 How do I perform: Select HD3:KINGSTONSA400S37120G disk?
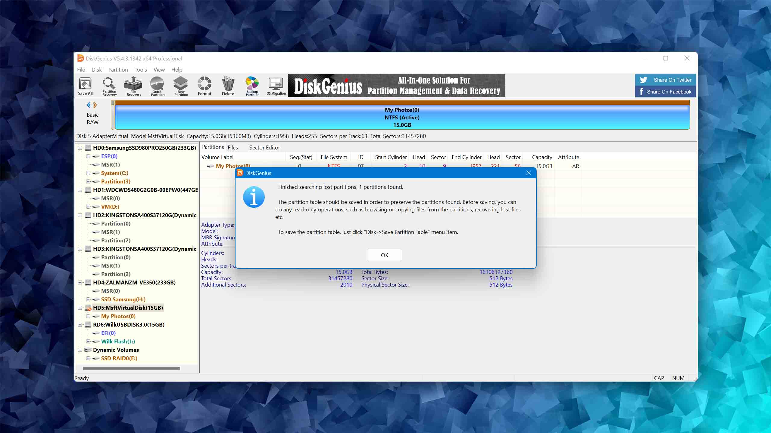145,249
